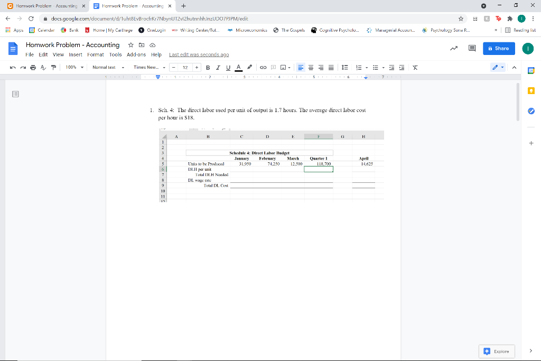
Task: Toggle center alignment
Action: click(x=311, y=67)
